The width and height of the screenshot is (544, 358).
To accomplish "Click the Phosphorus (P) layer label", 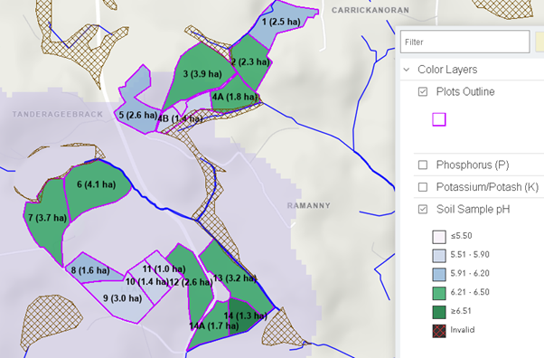I will 473,165.
